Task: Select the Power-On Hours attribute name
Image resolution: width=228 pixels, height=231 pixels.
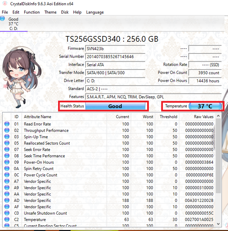Action: (39, 162)
